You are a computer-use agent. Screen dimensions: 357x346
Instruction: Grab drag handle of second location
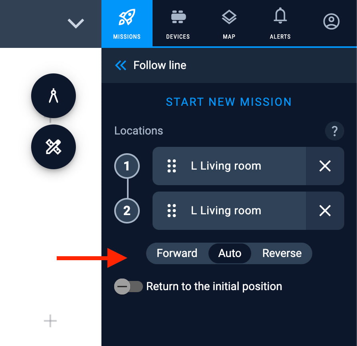click(x=172, y=211)
